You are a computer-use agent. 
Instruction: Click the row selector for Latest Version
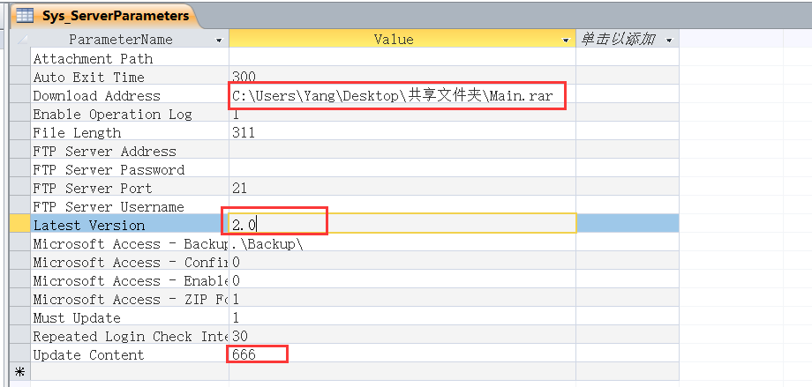coord(20,225)
